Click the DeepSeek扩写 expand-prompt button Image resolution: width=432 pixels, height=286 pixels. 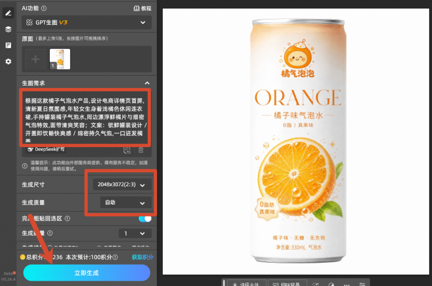[x=46, y=150]
